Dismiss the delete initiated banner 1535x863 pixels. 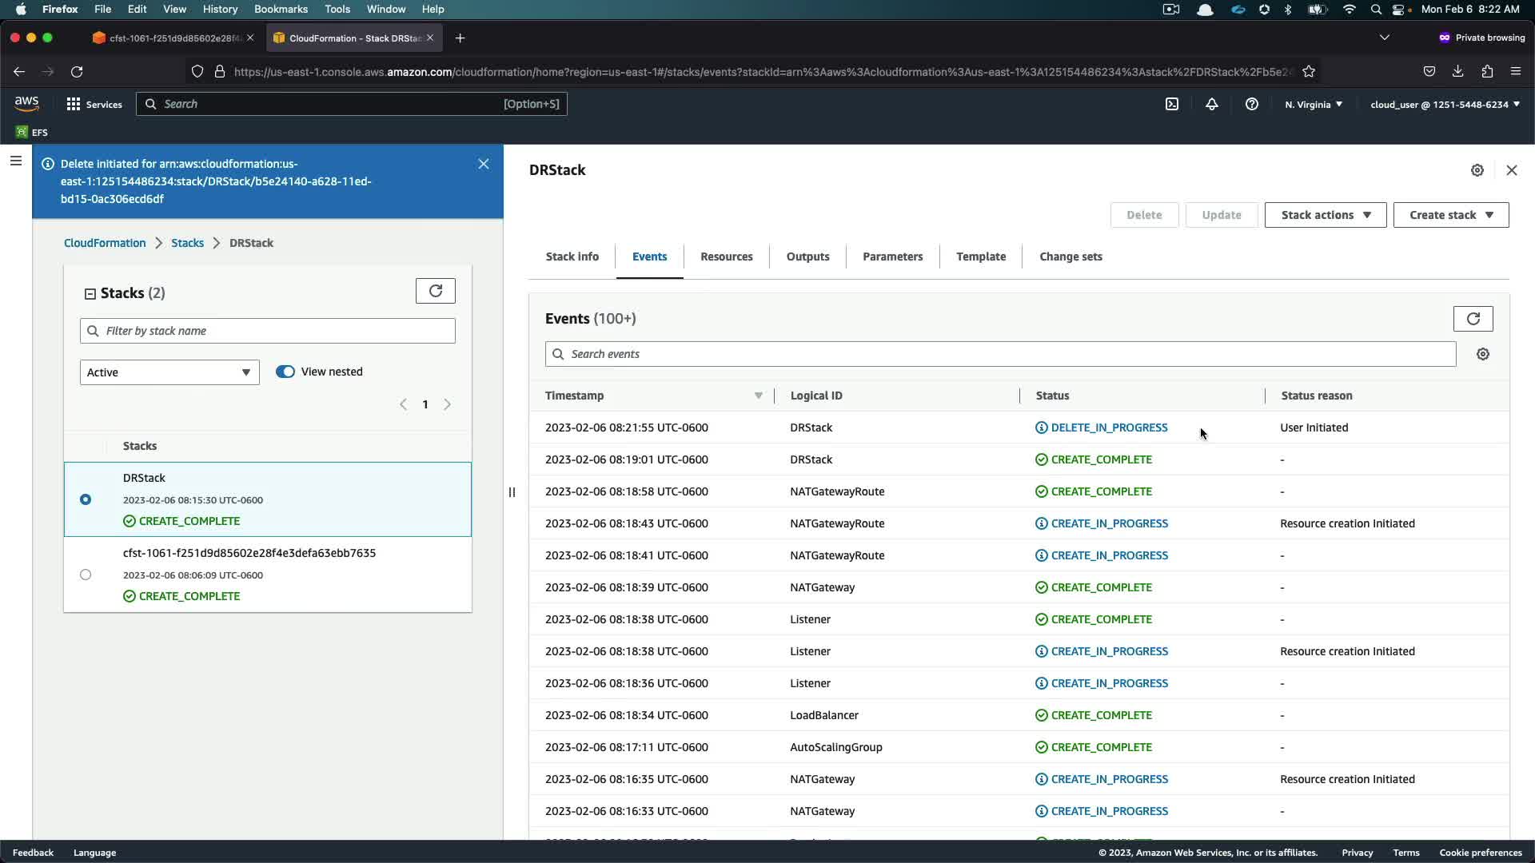tap(484, 164)
